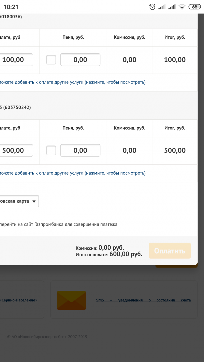Click penalty amount field in first row
Viewport: 204px width, 362px height.
click(80, 60)
